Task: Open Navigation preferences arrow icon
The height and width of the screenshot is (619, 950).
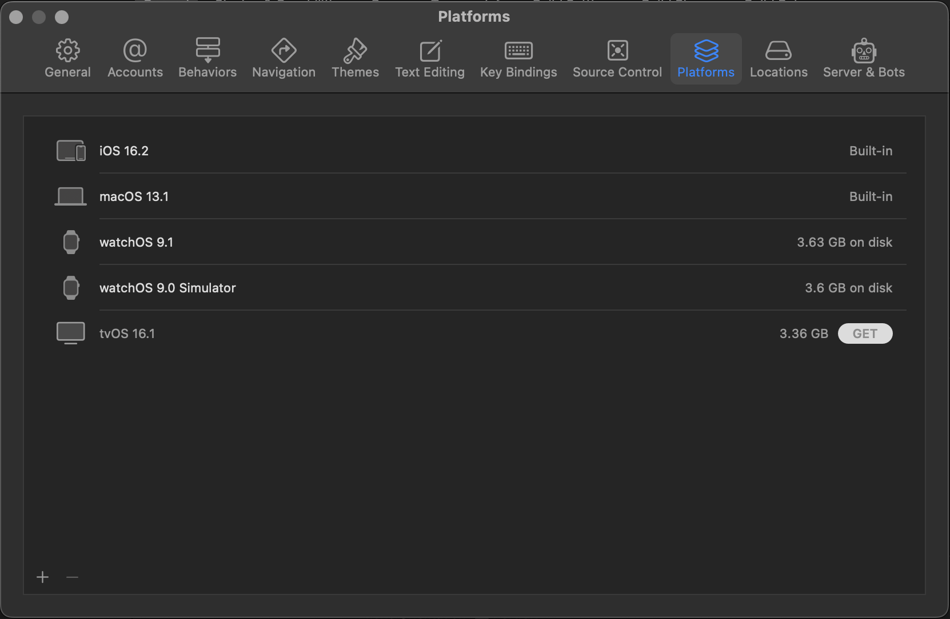Action: [x=284, y=51]
